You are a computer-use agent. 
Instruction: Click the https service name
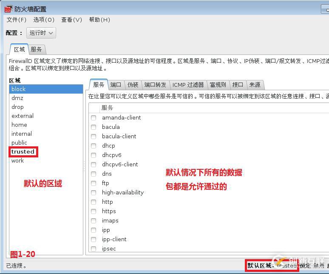(109, 211)
